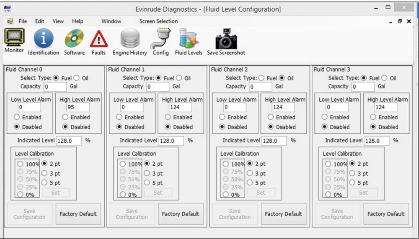Click Channel 2 Low Level Alarm value field

pos(235,107)
